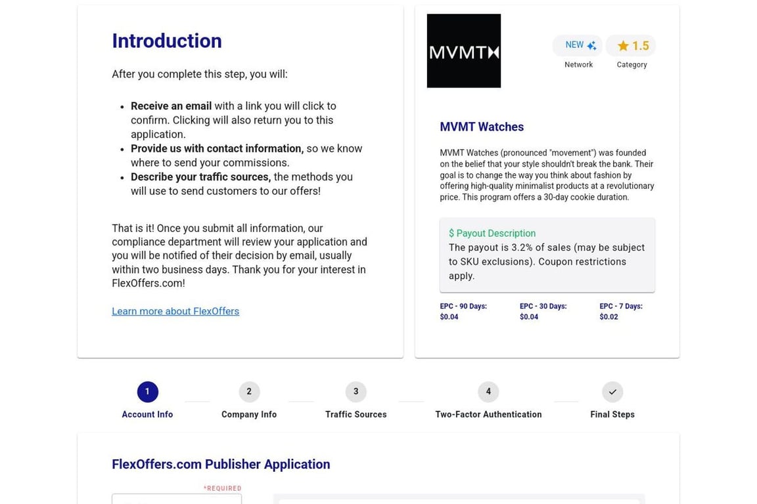
Task: Select step 1 circle for Account Info
Action: (147, 392)
